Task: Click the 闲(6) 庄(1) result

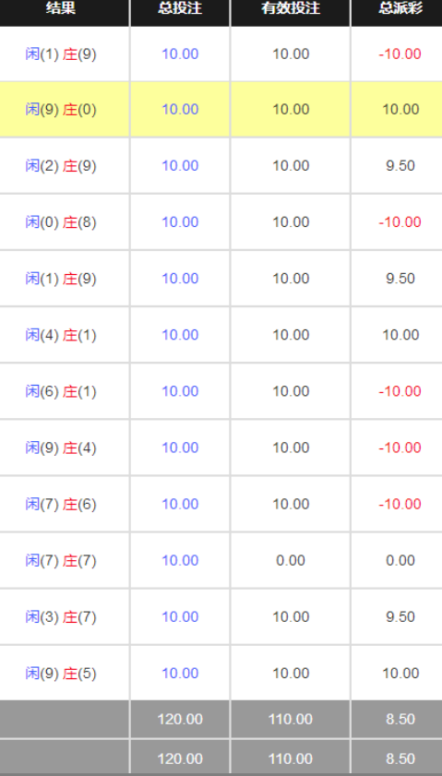Action: pyautogui.click(x=61, y=391)
